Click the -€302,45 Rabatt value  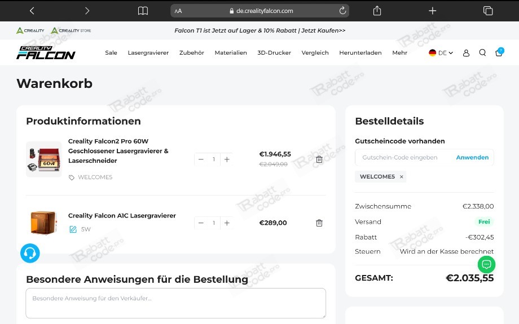pyautogui.click(x=480, y=237)
